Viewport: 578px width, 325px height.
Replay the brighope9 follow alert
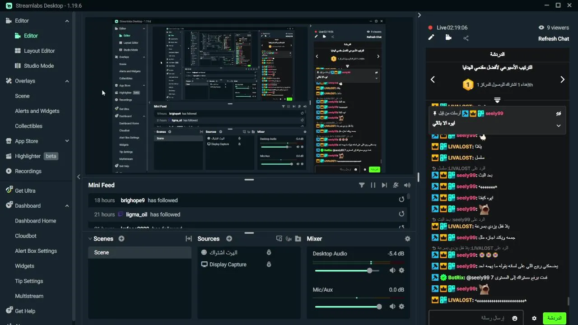click(x=401, y=200)
